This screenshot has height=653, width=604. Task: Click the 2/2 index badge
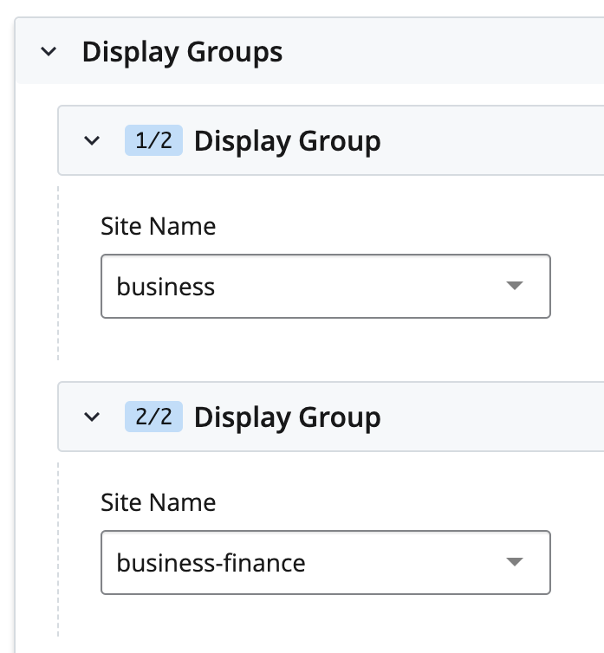(153, 417)
